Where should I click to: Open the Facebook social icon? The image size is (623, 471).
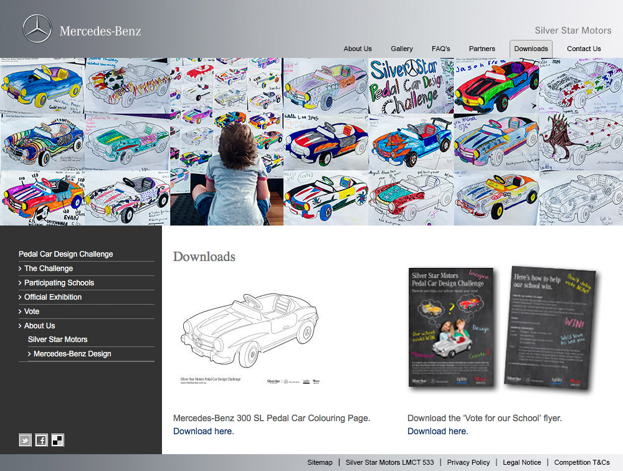coord(41,440)
